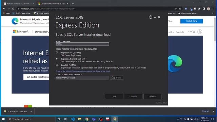Open the Apps bookmarks shortcut
The image size is (217, 122).
coord(7,13)
